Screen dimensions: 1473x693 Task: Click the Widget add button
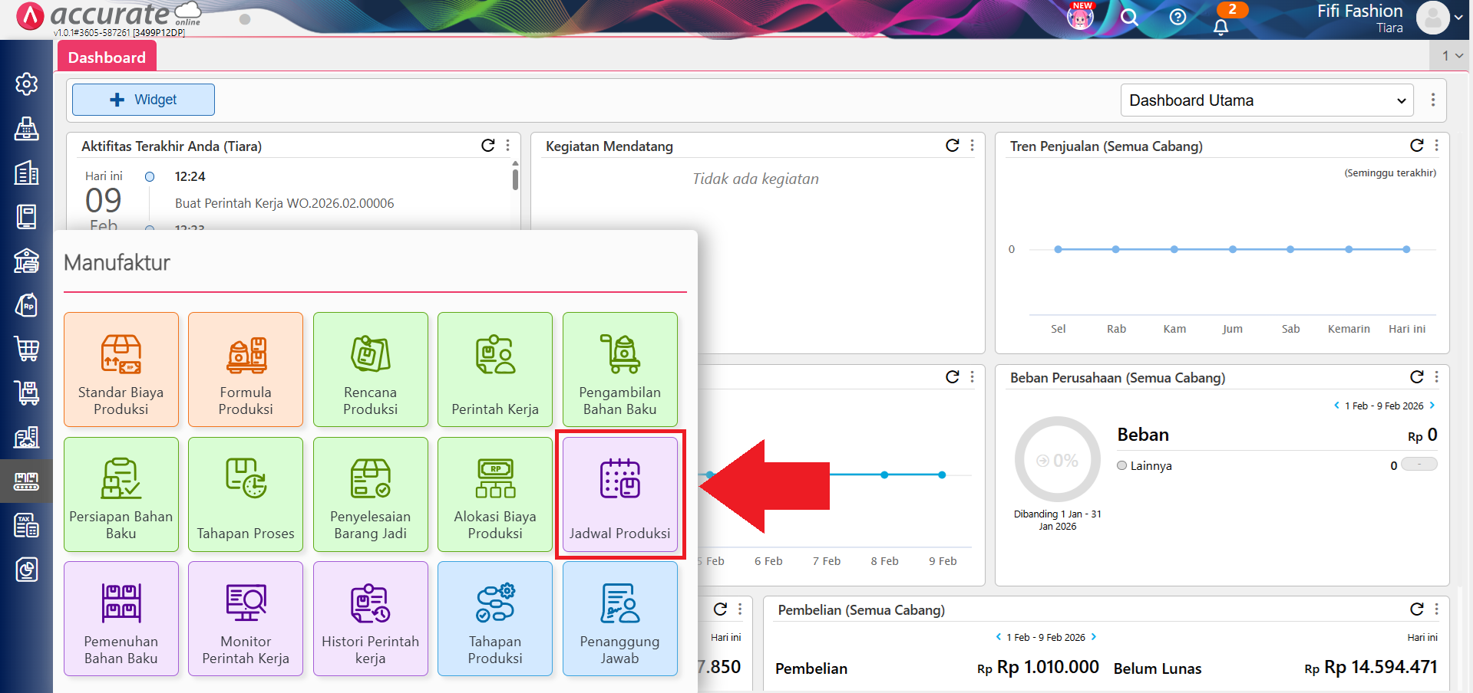point(144,100)
